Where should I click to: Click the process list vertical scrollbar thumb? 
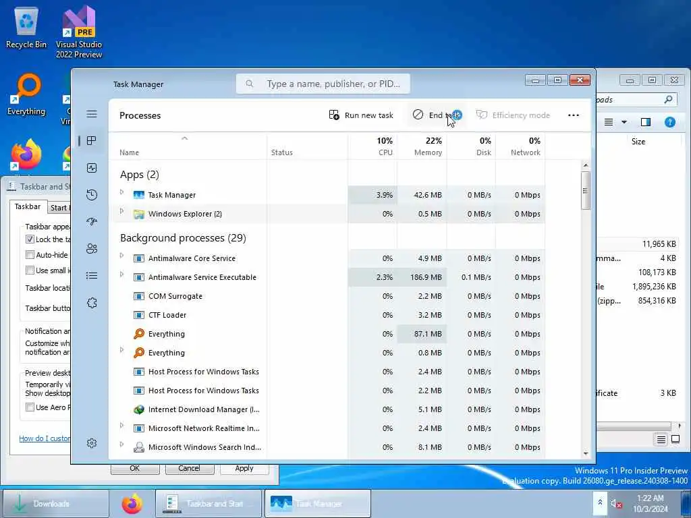click(x=586, y=190)
